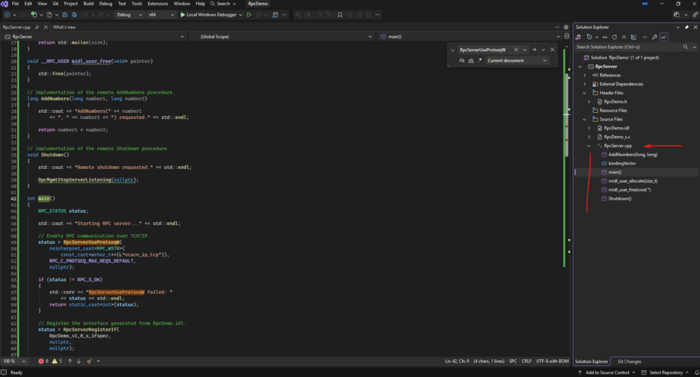Close the find box

point(552,49)
